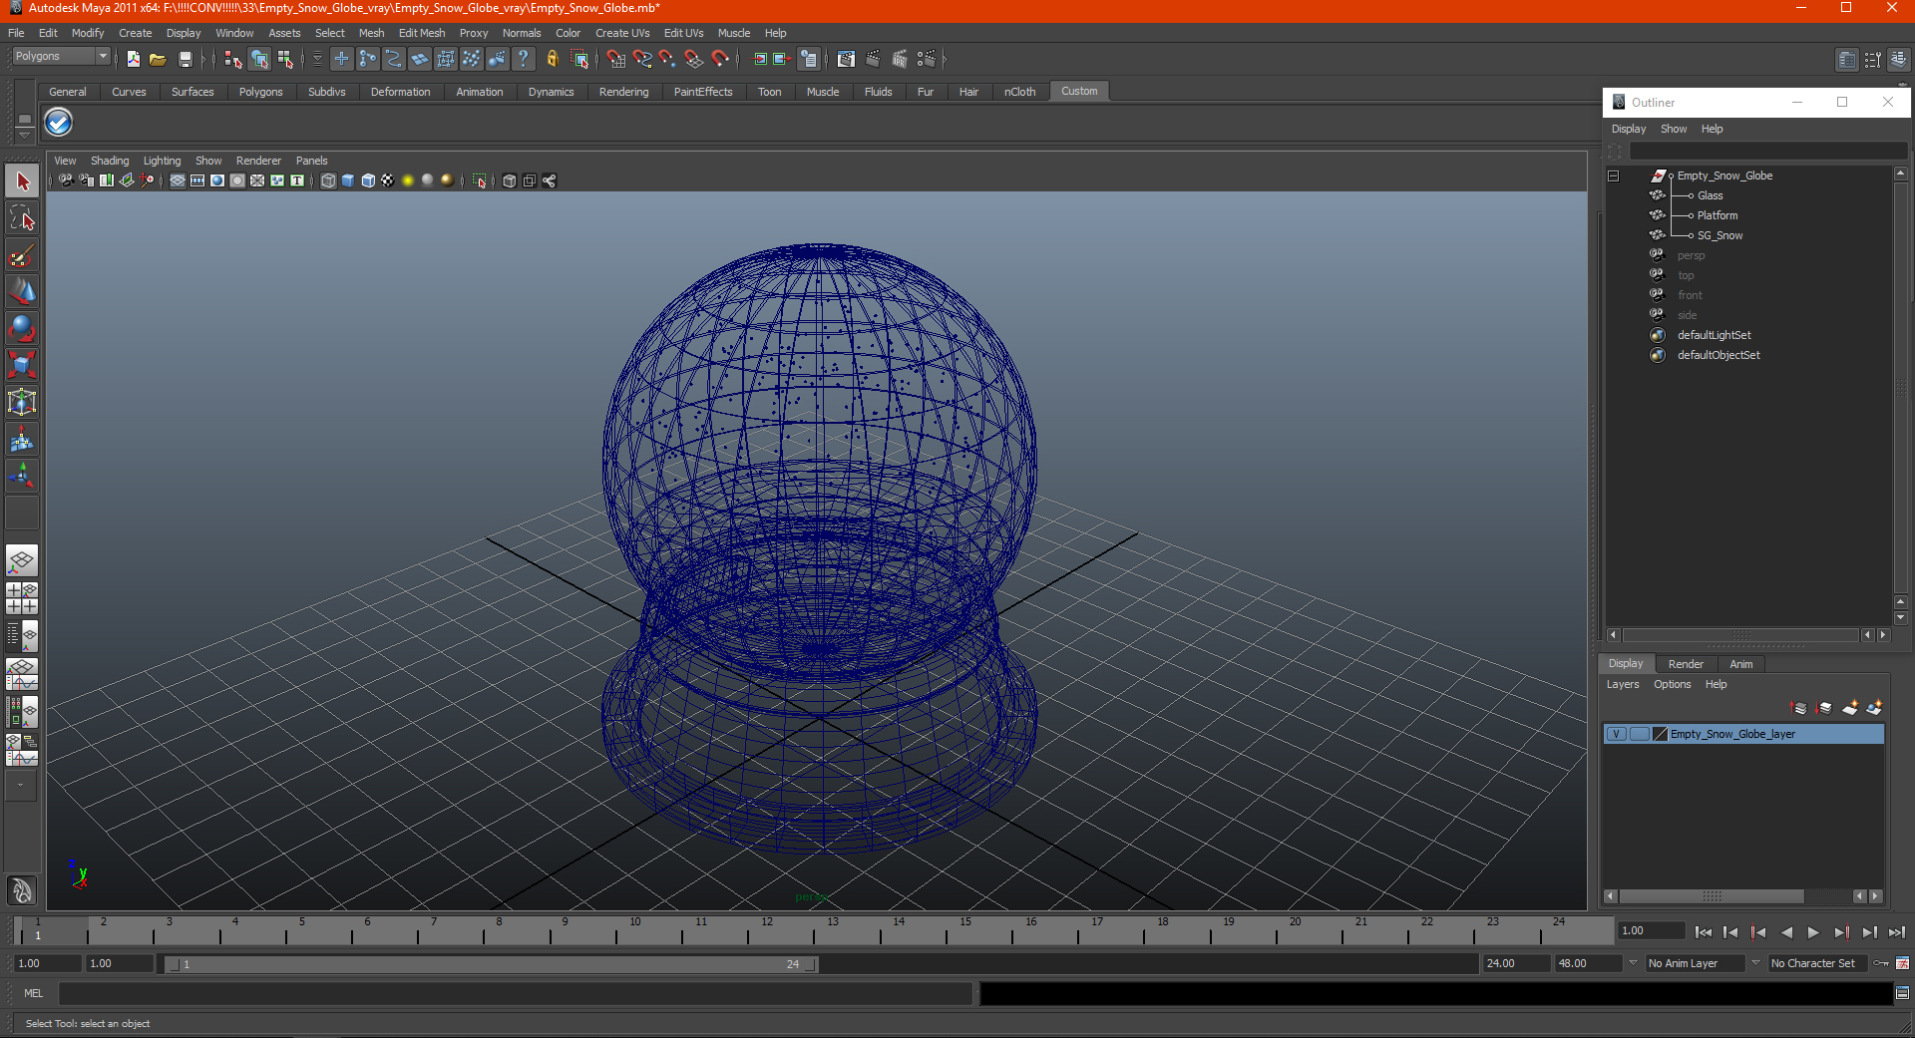Create a new empty display layer
1915x1038 pixels.
[1850, 708]
